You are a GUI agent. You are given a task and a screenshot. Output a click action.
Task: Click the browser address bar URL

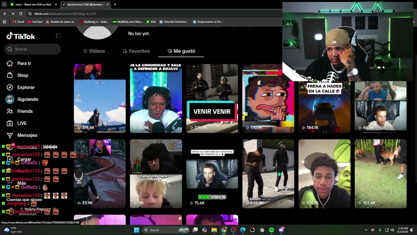click(x=65, y=14)
